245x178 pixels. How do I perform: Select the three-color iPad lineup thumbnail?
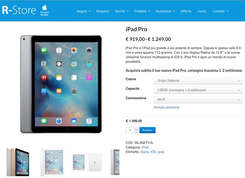tap(18, 162)
